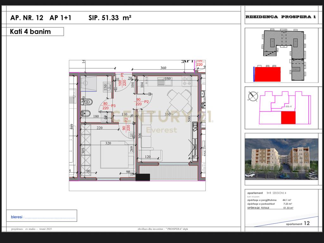Select the dining table symbol in living room
Screen dimensions: 324x243
pos(179,101)
